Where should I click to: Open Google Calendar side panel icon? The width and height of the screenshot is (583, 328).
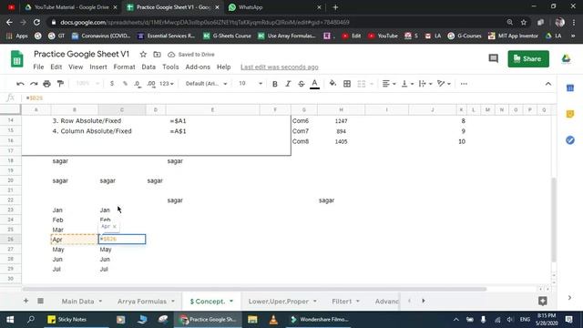570,88
